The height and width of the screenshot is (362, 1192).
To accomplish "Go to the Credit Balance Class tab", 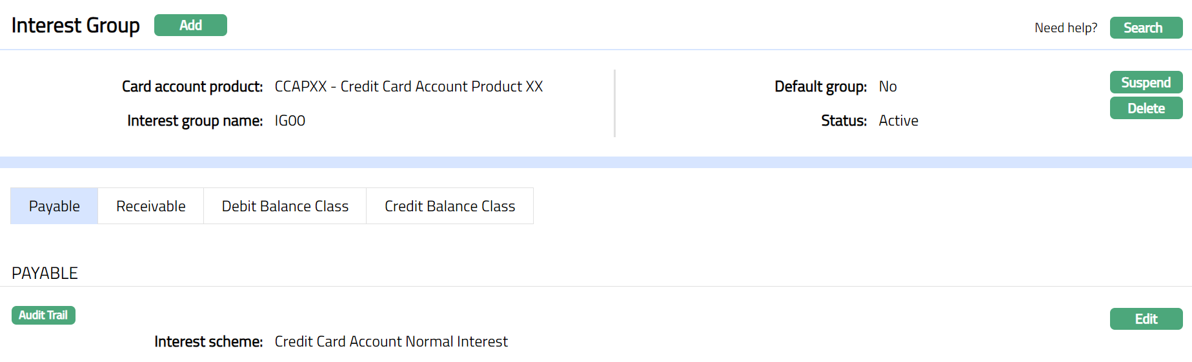I will pos(450,206).
